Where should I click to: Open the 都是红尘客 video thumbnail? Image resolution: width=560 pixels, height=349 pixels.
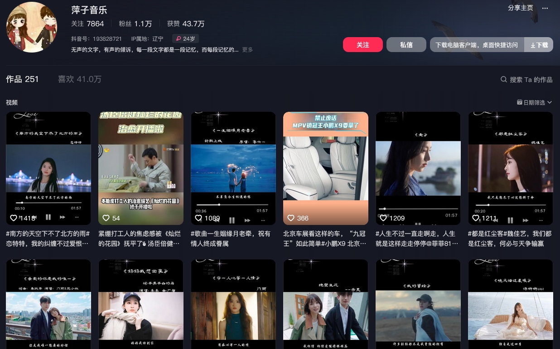[511, 168]
